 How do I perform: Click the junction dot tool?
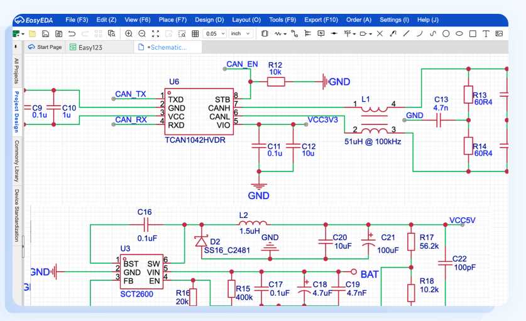coord(334,33)
